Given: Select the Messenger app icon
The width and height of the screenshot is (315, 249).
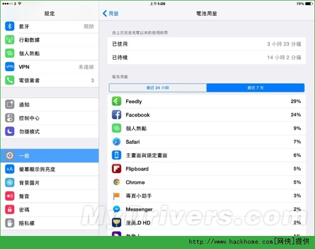Looking at the screenshot, I should [117, 209].
